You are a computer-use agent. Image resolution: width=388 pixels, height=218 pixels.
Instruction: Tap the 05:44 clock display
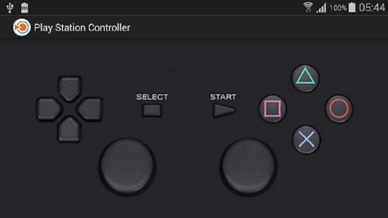click(372, 8)
